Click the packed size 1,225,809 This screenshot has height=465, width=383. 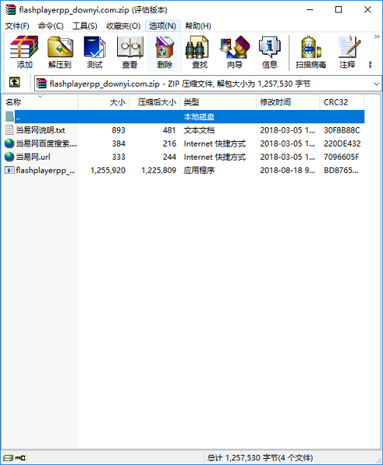pyautogui.click(x=159, y=170)
